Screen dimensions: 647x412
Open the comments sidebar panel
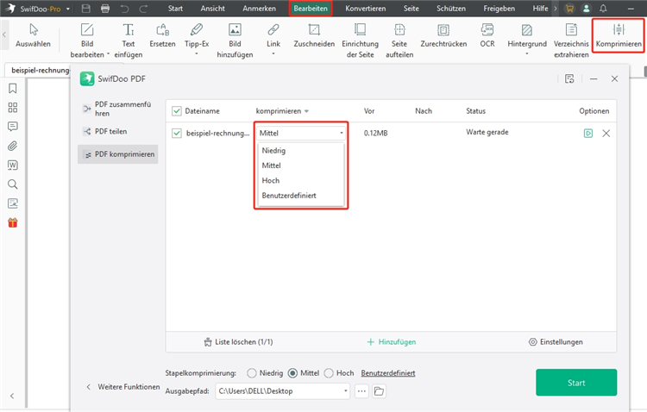(13, 127)
